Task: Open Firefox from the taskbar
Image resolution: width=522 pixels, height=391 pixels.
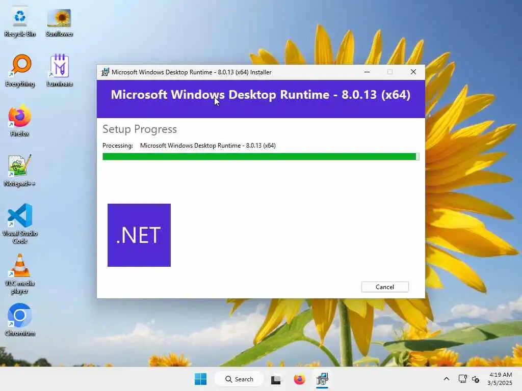Action: (299, 379)
